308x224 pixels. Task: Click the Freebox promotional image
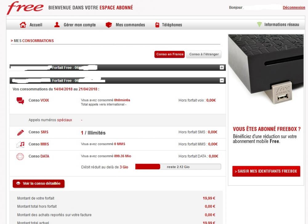pos(266,70)
